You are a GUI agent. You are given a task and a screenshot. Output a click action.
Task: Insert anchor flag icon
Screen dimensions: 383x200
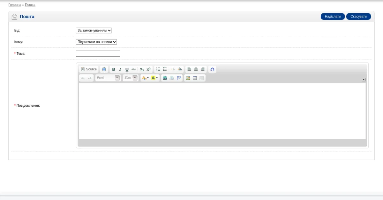pyautogui.click(x=179, y=78)
